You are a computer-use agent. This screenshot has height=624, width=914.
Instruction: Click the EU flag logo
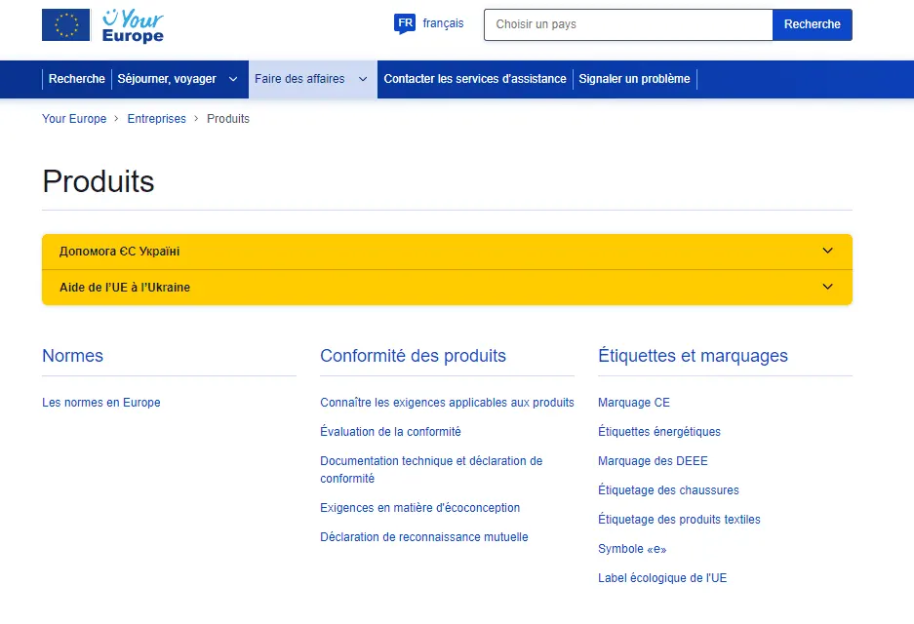66,25
